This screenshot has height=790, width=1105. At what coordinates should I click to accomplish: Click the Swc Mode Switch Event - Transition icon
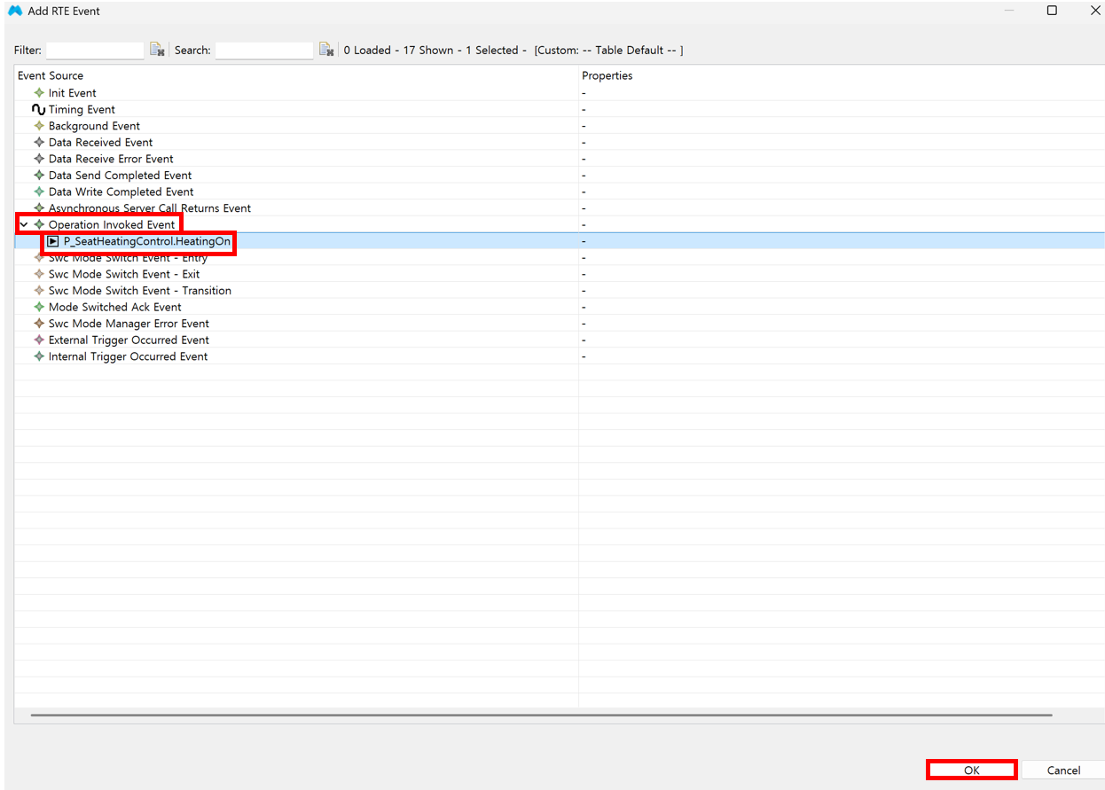[39, 291]
